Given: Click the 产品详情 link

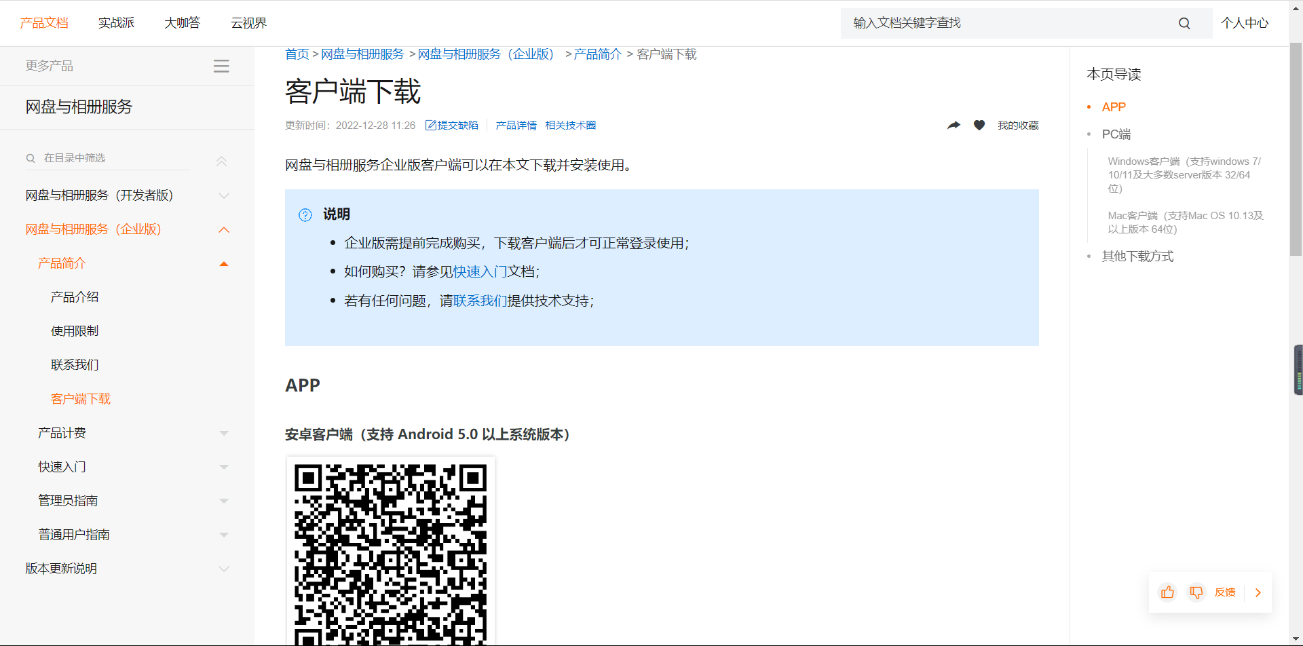Looking at the screenshot, I should tap(516, 126).
